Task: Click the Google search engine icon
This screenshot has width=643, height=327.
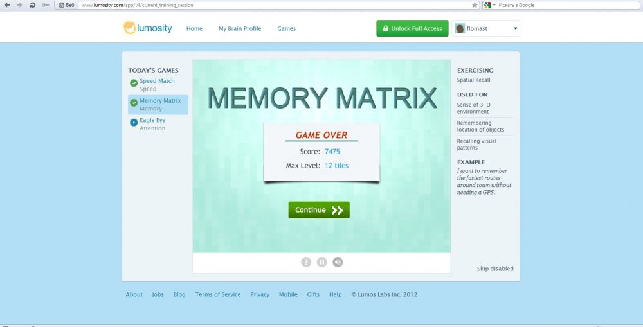Action: pos(487,5)
